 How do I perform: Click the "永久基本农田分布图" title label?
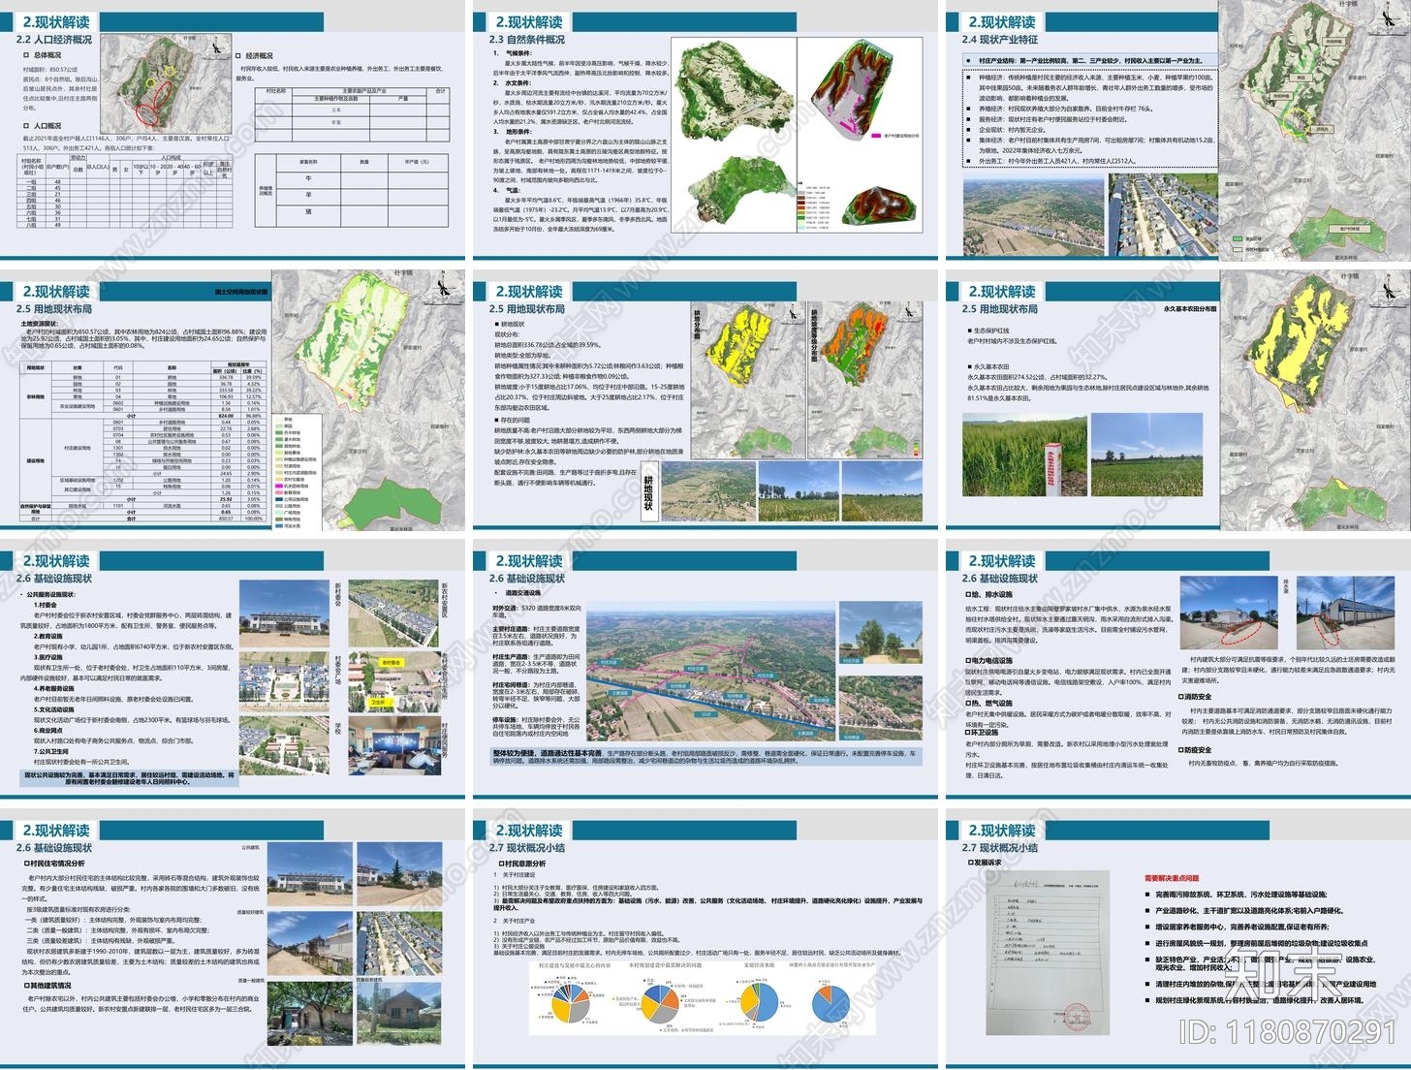[1190, 309]
